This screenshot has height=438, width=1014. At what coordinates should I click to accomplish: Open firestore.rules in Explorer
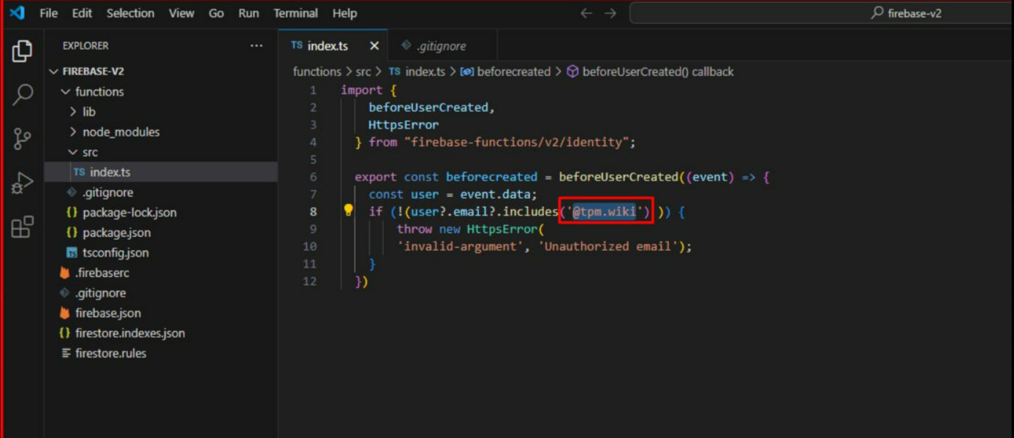161,353
